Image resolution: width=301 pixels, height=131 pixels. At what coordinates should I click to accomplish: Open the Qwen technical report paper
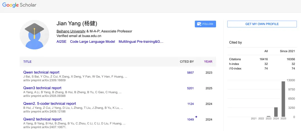(41, 72)
